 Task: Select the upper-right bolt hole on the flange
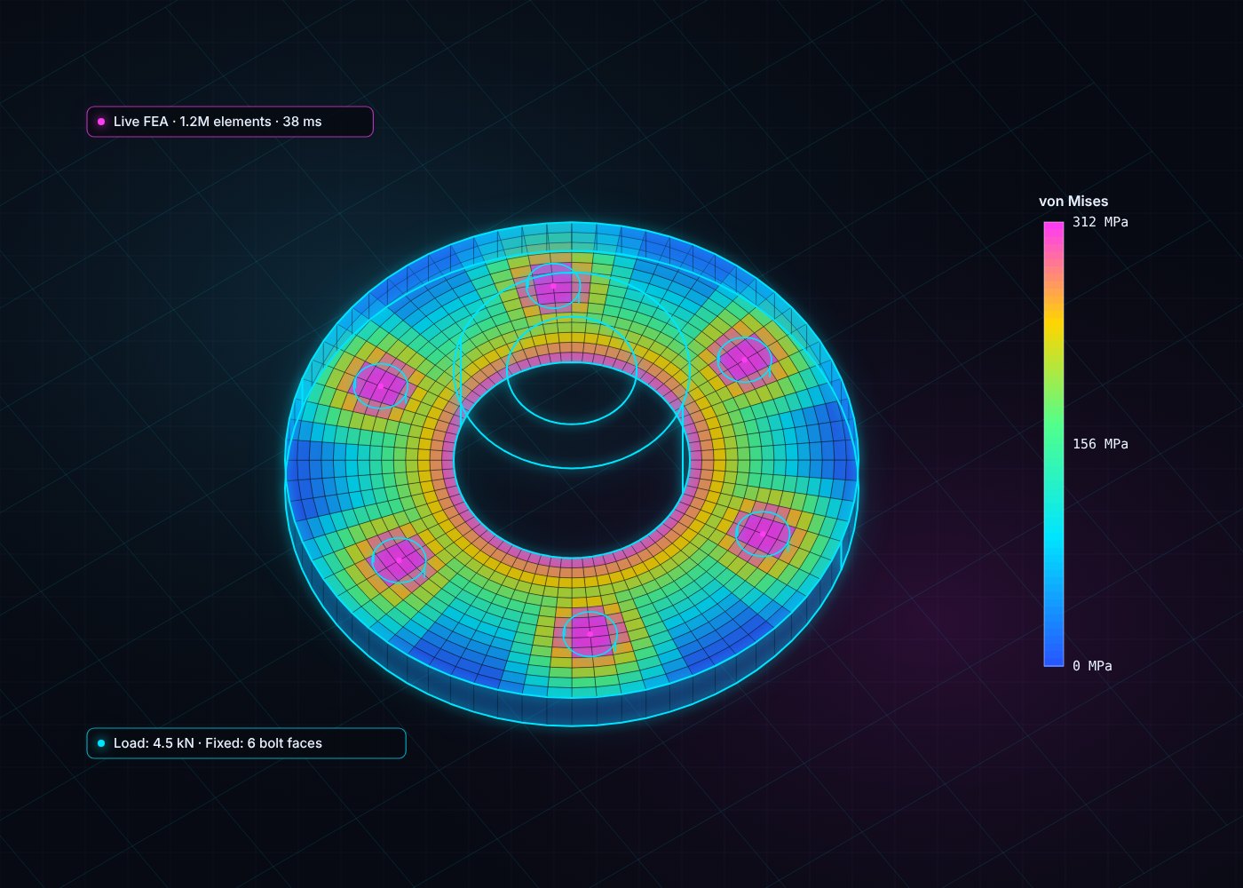tap(745, 360)
